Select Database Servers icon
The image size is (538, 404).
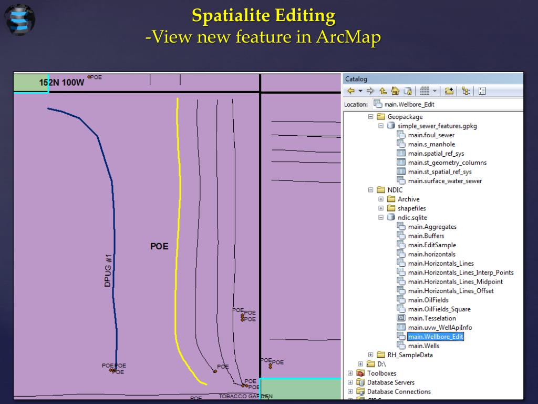point(360,382)
